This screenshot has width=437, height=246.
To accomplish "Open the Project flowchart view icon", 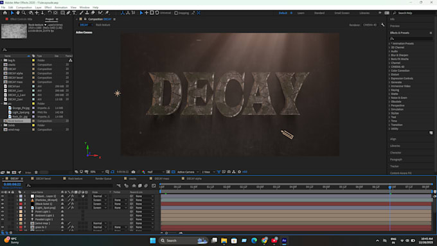I will tap(71, 60).
